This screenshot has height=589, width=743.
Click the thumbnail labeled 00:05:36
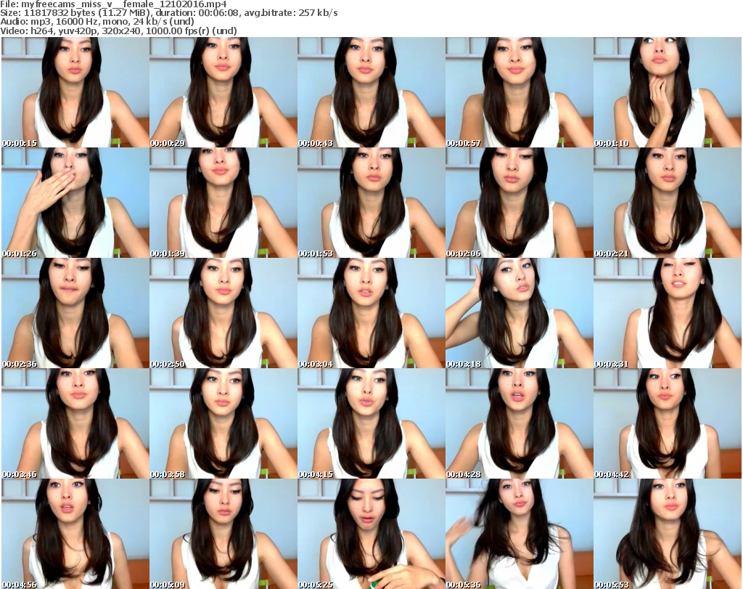click(519, 533)
